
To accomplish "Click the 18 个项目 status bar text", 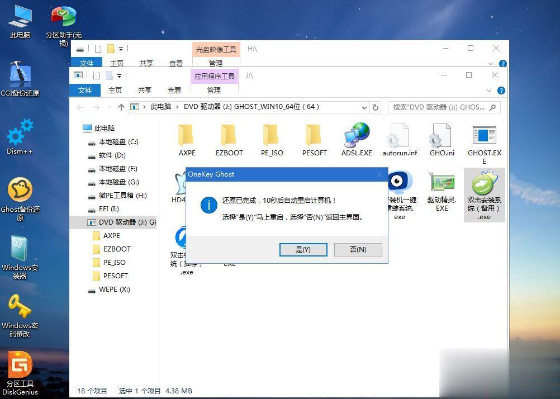I will click(92, 391).
